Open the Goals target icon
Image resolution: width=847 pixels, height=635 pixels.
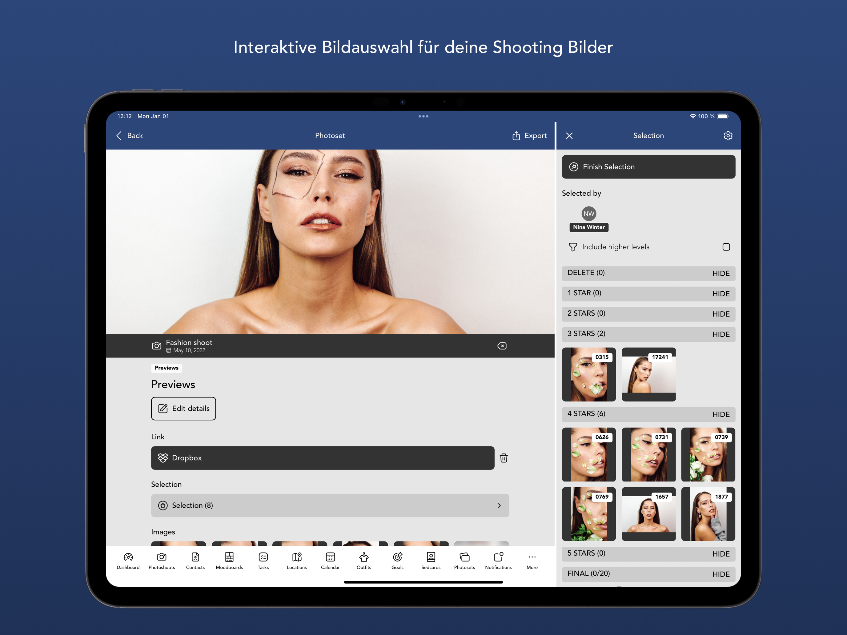click(397, 557)
